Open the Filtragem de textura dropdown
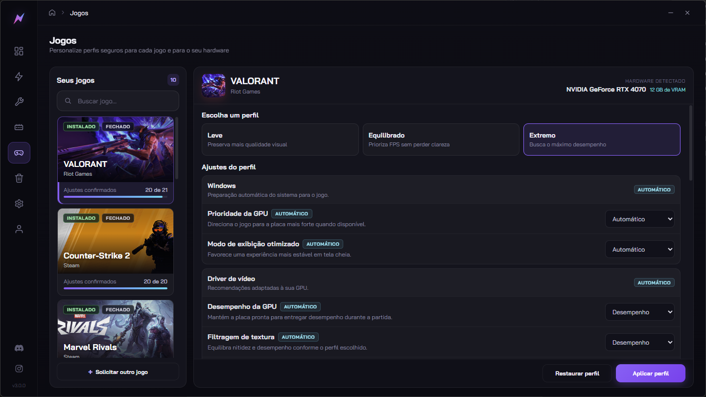 [640, 343]
